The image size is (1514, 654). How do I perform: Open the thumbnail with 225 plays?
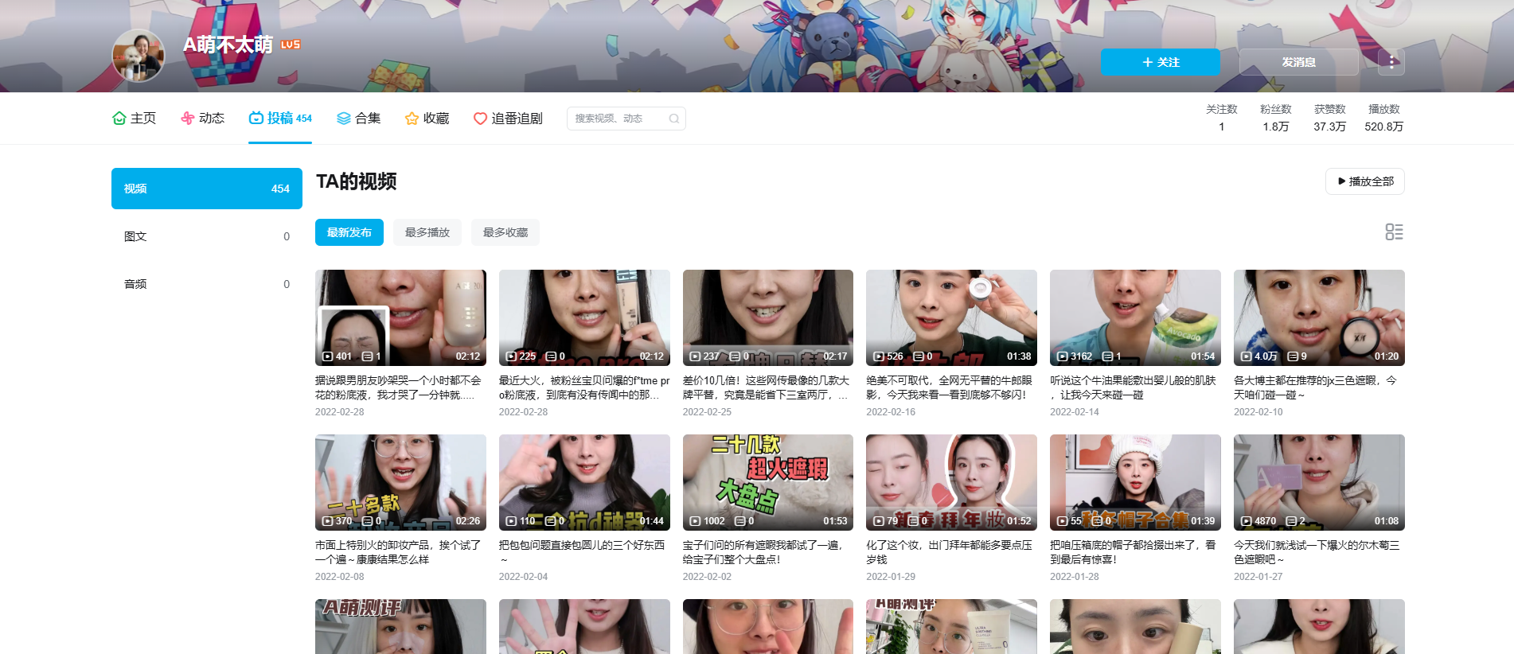point(584,317)
